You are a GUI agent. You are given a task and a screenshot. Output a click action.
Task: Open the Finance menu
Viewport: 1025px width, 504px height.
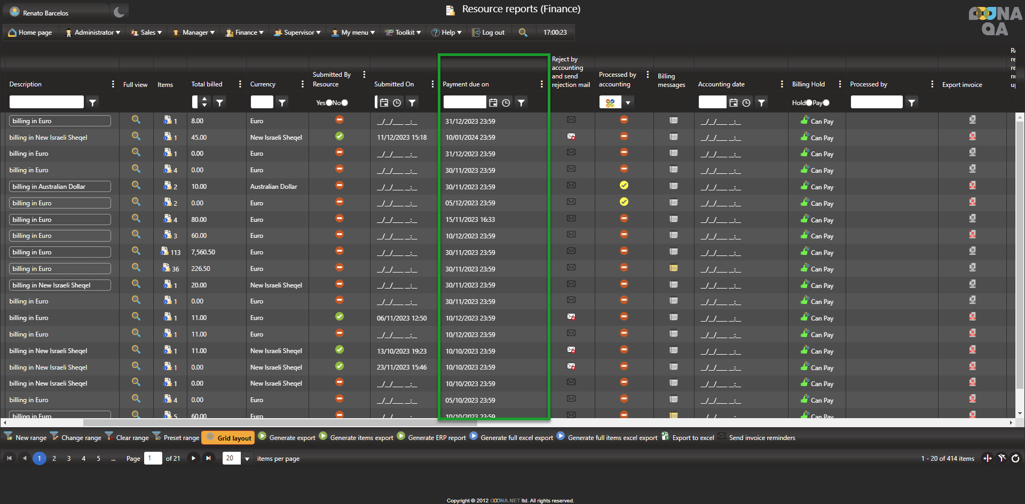245,33
